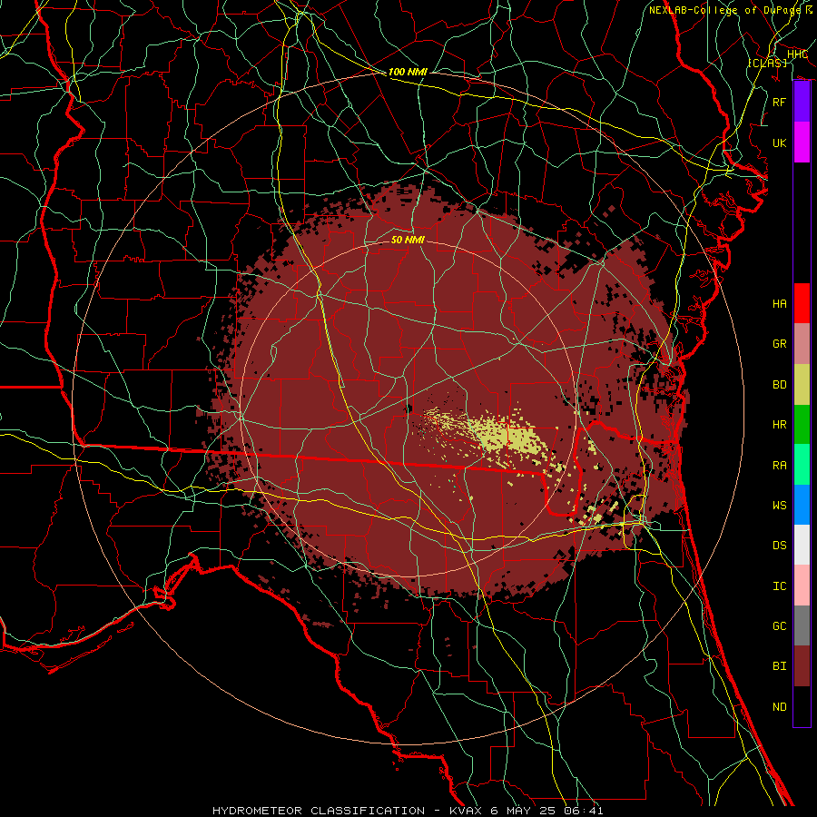
Task: Click the 'IC' legend label
Action: [779, 586]
